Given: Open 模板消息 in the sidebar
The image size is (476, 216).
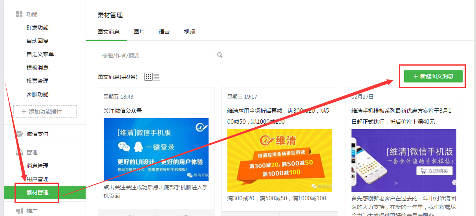Looking at the screenshot, I should click(38, 68).
